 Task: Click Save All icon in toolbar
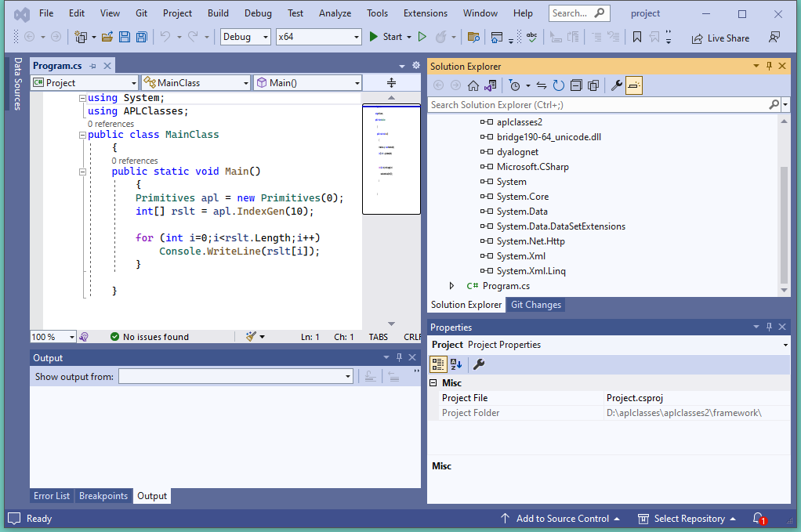[x=141, y=37]
